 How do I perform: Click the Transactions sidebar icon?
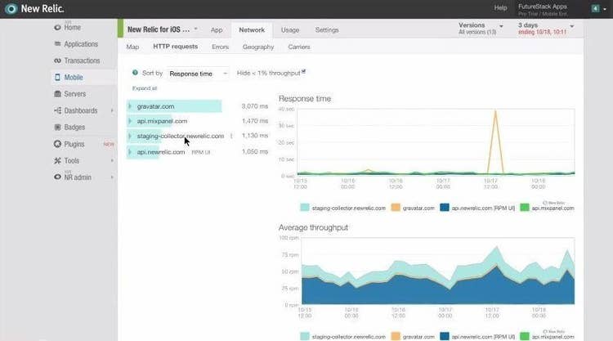point(56,61)
